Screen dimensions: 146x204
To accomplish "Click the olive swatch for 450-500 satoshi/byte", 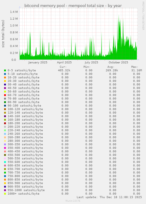I will (x=5, y=155).
